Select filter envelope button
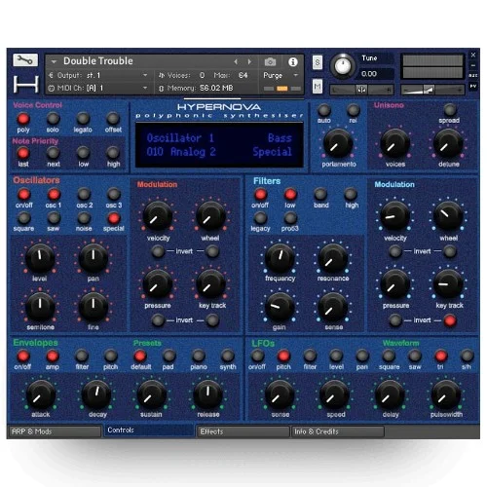The image size is (487, 487). 82,356
